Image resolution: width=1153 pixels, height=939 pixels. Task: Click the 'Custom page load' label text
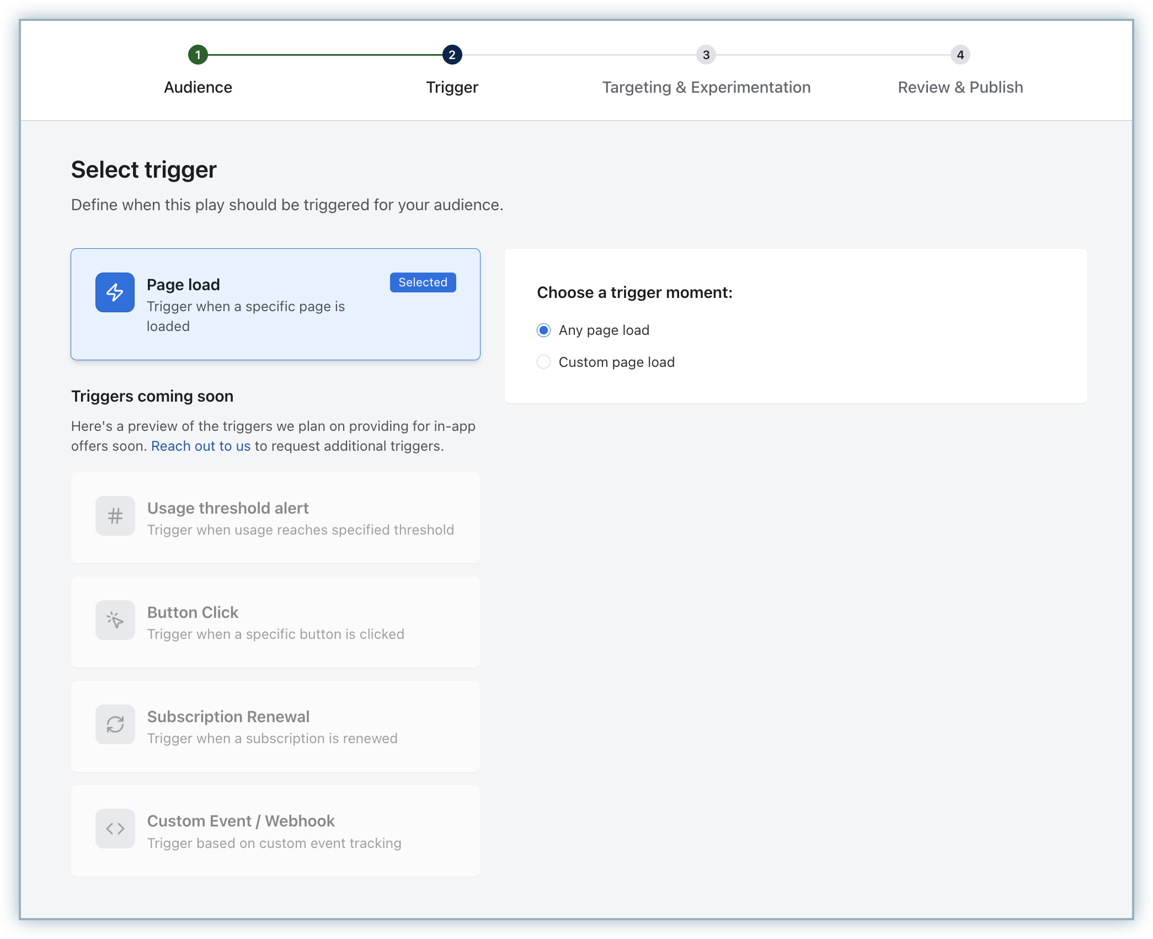pyautogui.click(x=616, y=362)
